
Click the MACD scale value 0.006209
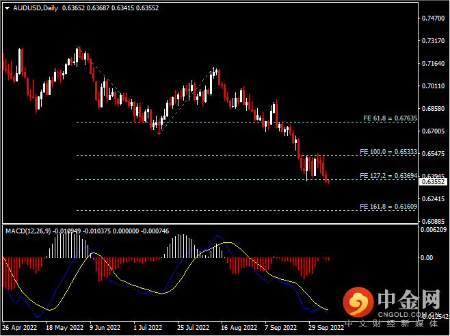click(434, 229)
